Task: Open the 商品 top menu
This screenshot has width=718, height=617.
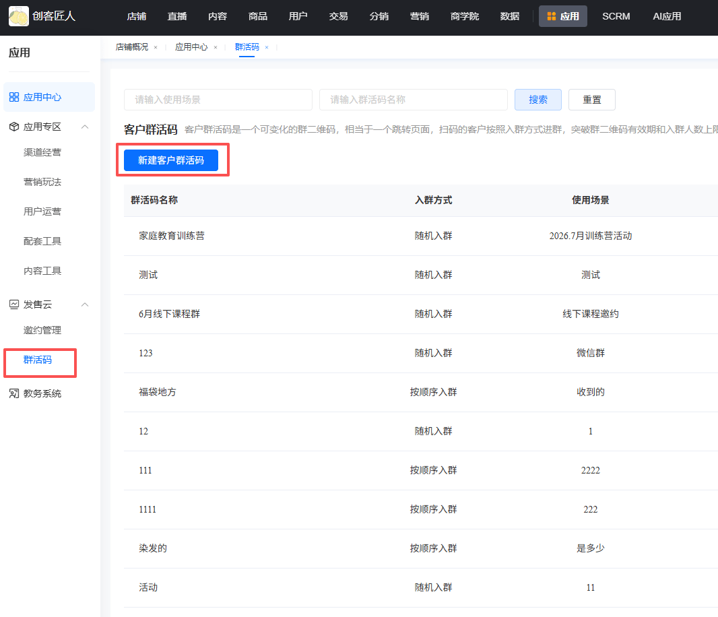Action: coord(258,16)
